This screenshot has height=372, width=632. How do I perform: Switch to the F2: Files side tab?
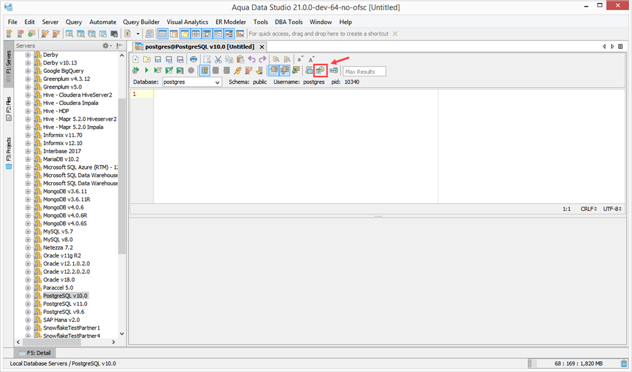pyautogui.click(x=8, y=109)
